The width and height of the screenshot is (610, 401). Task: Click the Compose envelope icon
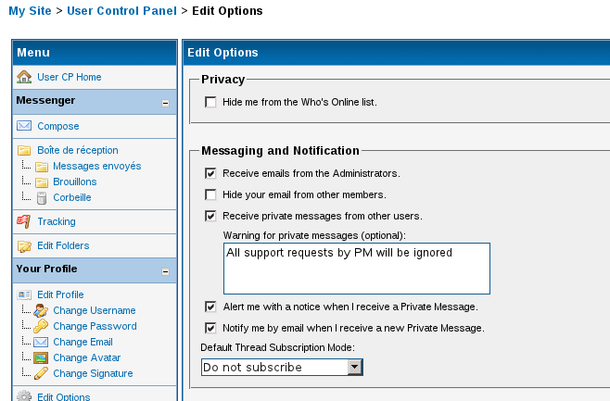[24, 126]
